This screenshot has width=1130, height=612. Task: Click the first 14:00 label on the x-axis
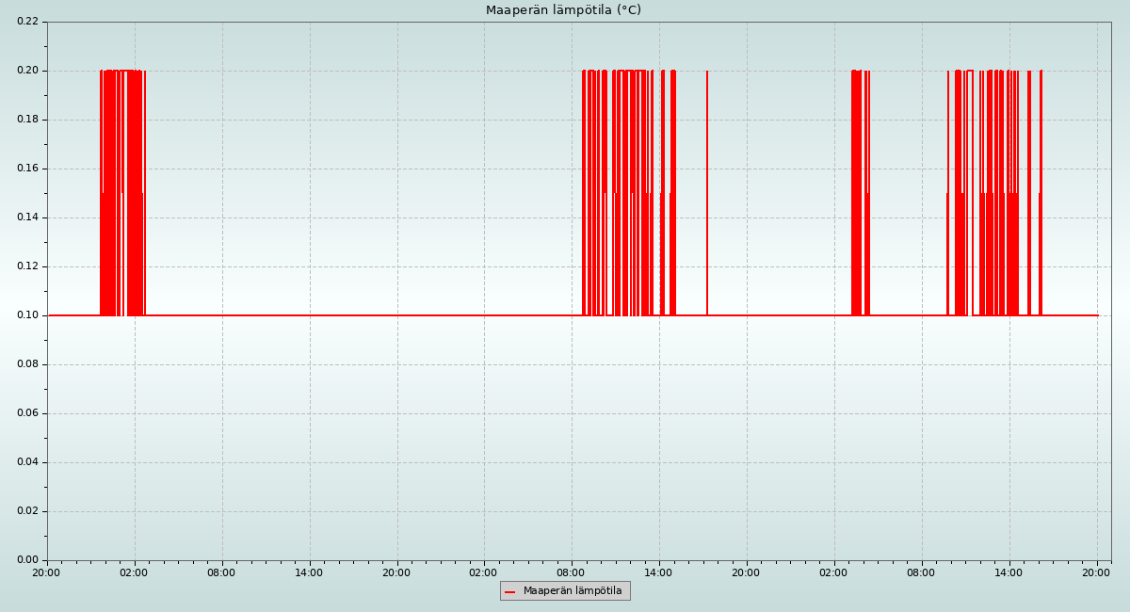[x=309, y=572]
